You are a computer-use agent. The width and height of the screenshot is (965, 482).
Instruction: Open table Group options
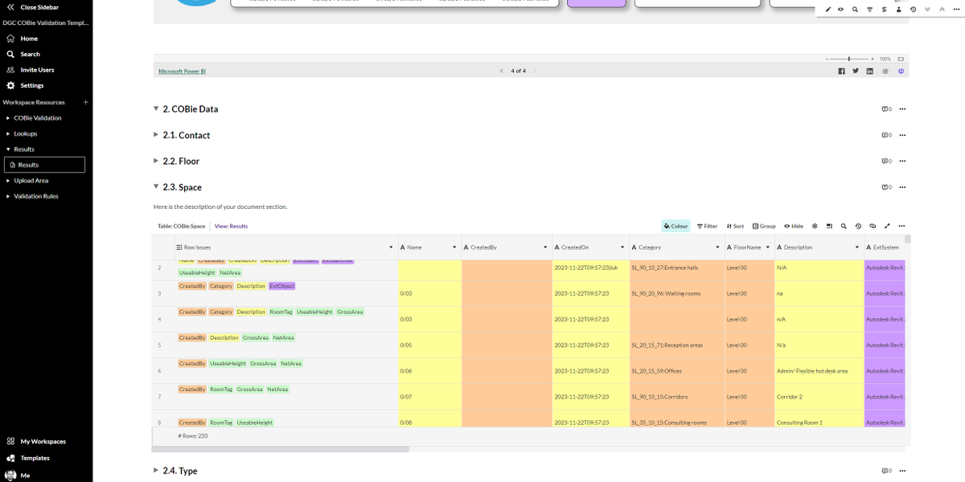coord(764,227)
